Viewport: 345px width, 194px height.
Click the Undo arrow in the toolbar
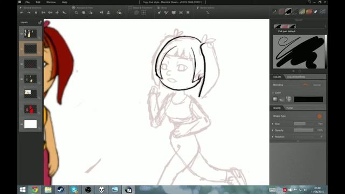22,13
